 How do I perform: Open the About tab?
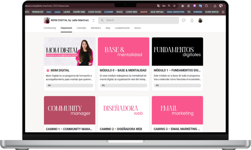[137, 28]
